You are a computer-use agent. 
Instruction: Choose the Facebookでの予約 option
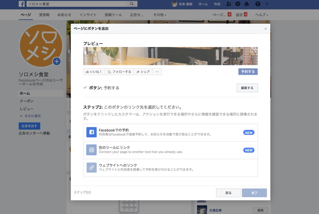pos(170,132)
